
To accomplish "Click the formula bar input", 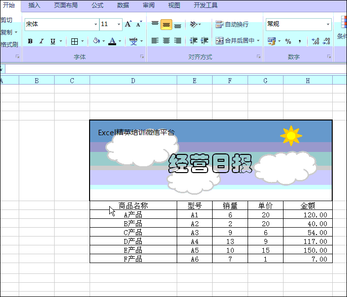I will point(175,69).
